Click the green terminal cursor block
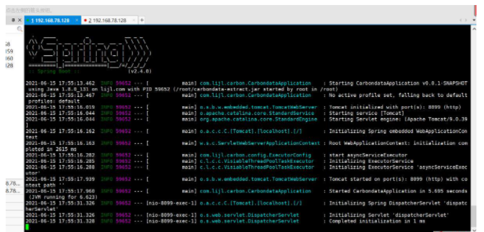484x232 pixels. coord(27,227)
